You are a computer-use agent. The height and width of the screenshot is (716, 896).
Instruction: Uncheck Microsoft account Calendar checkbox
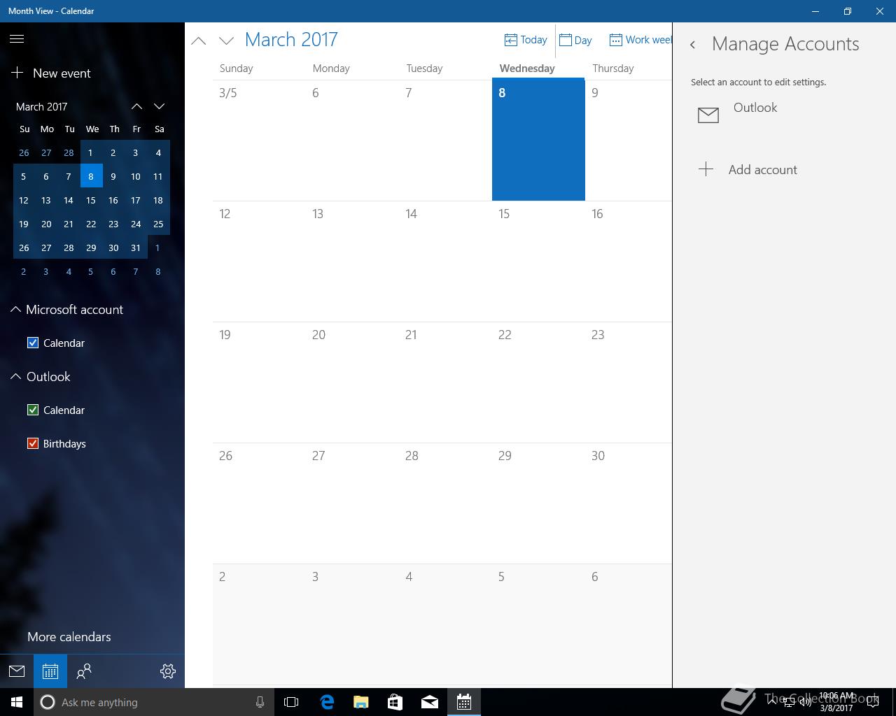pos(33,343)
